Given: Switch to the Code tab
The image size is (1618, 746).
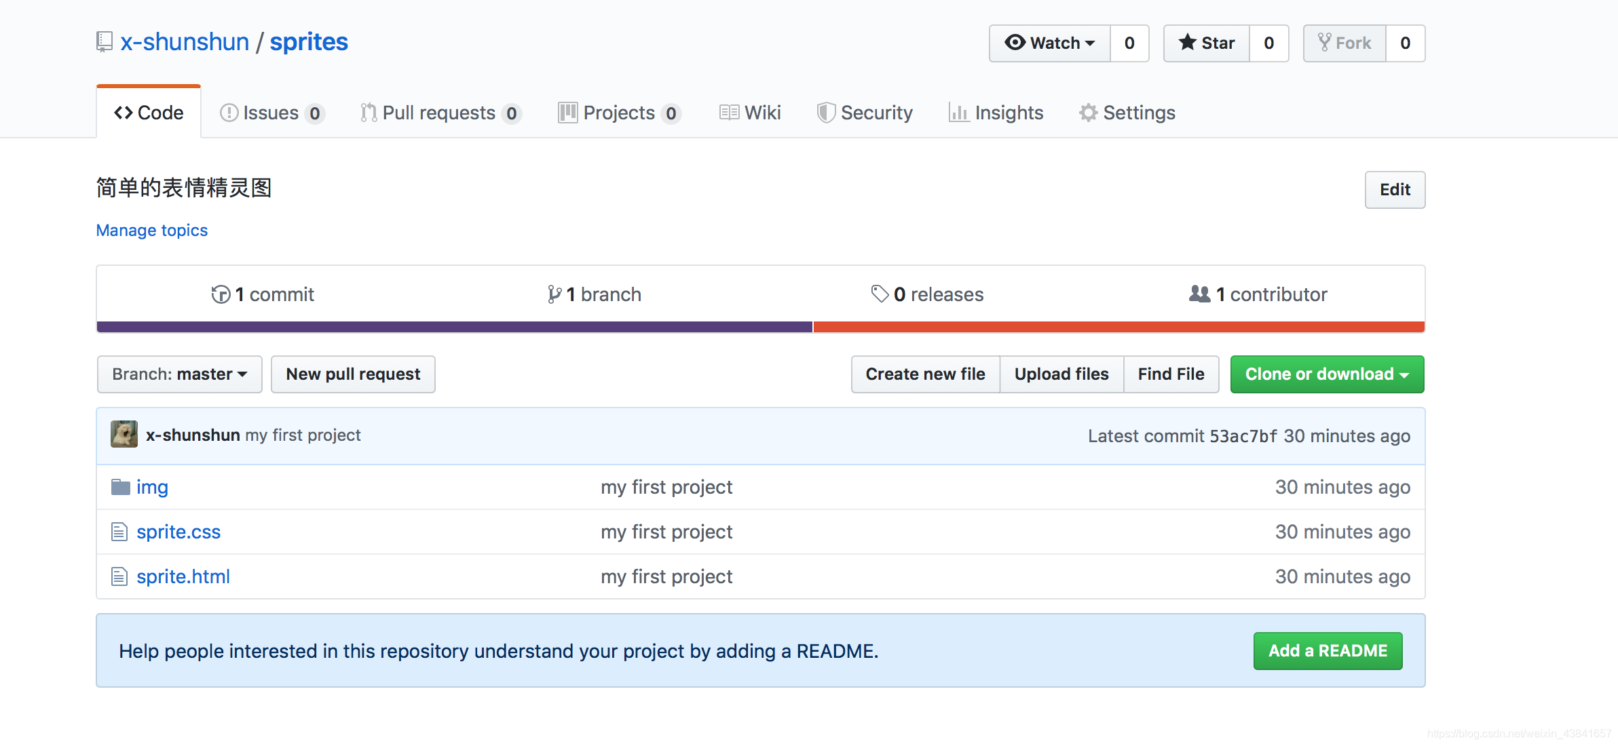Looking at the screenshot, I should coord(149,113).
